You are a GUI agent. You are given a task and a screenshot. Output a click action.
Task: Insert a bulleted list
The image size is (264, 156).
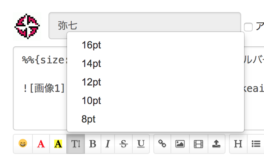coord(255,144)
